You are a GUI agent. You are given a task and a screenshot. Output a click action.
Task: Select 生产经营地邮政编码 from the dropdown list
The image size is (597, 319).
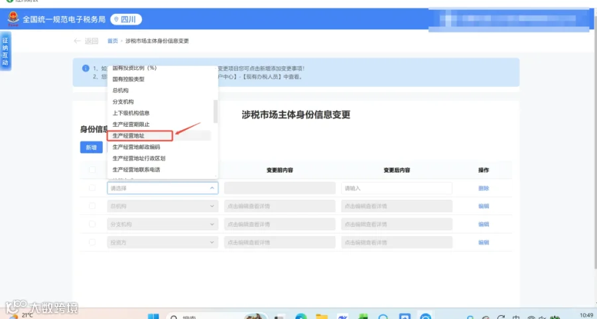pos(136,147)
